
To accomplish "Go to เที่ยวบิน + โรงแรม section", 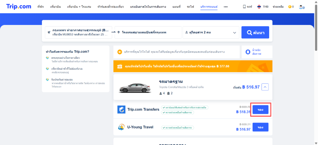I will [x=79, y=7].
